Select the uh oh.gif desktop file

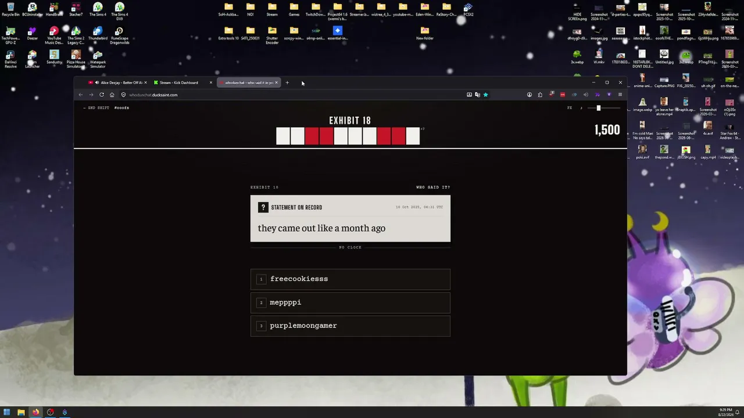coord(708,81)
